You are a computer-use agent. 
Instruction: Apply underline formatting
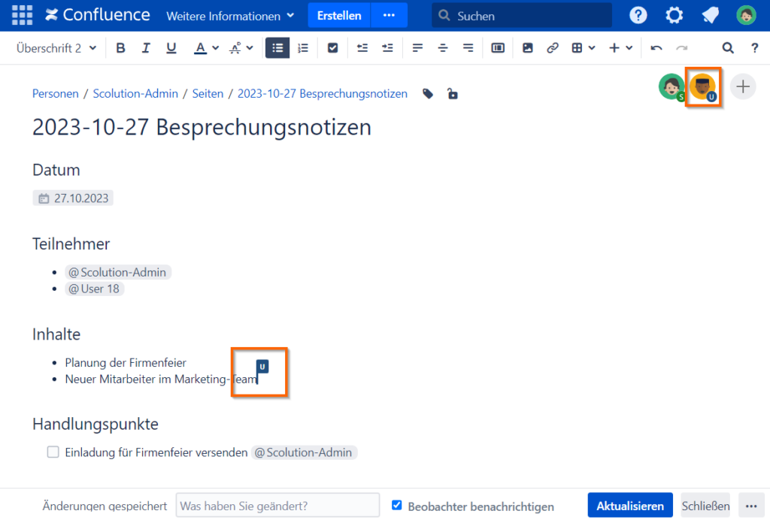tap(171, 47)
